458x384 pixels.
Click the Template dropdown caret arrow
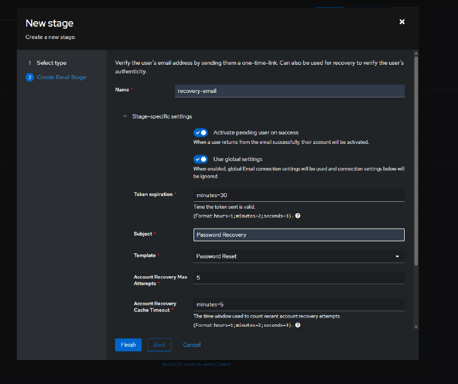397,257
